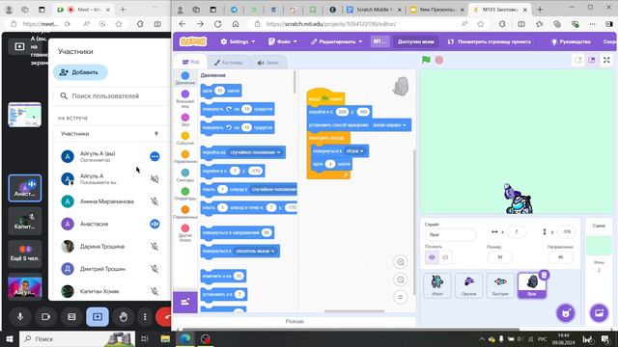Select the Сенсоры block category
The image size is (618, 347).
tap(184, 175)
